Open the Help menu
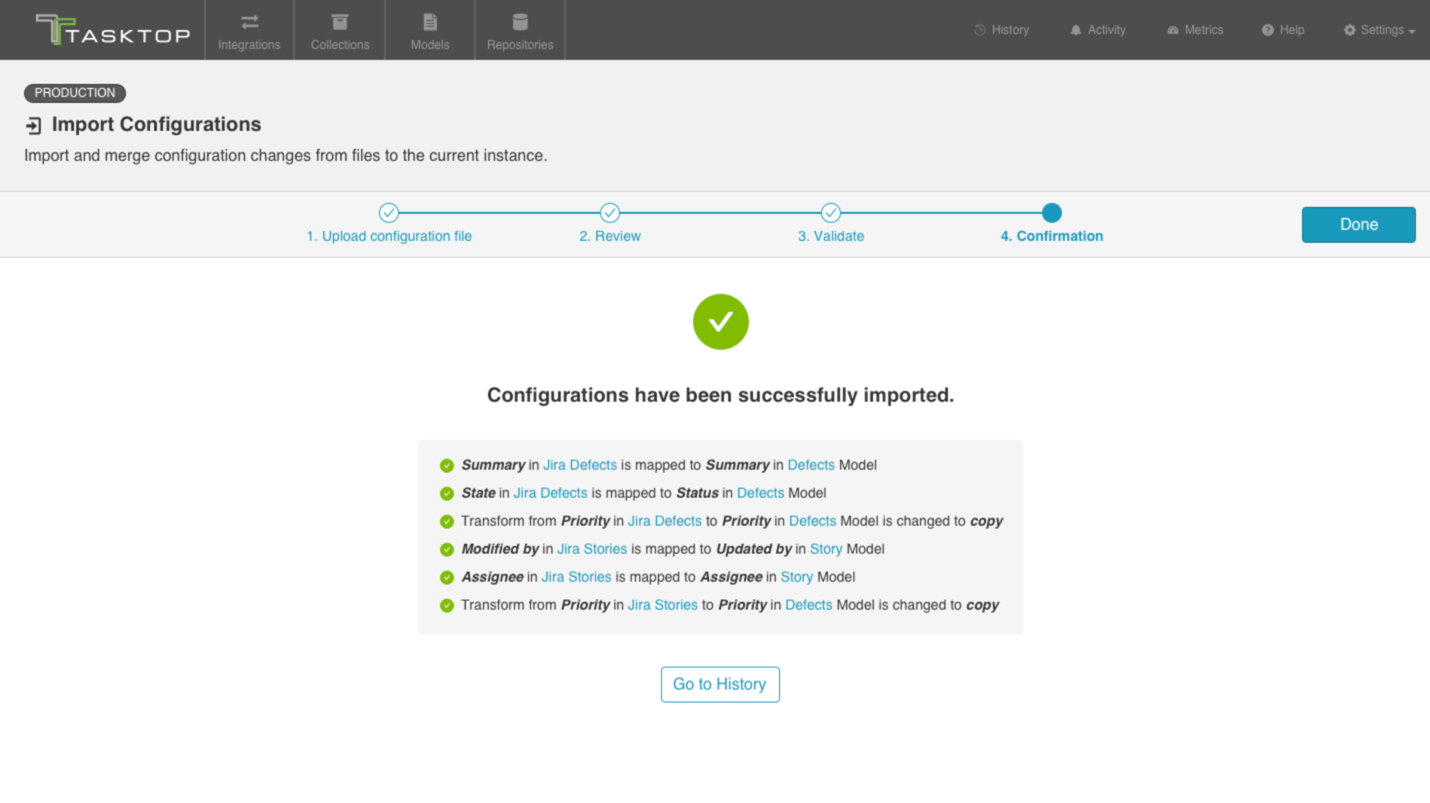The height and width of the screenshot is (803, 1430). point(1283,30)
